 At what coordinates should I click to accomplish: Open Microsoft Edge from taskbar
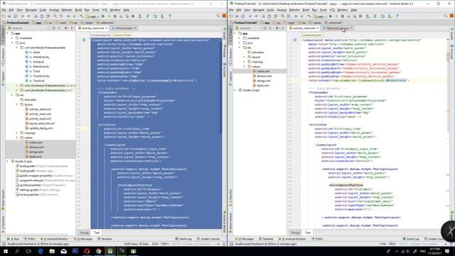(x=41, y=251)
